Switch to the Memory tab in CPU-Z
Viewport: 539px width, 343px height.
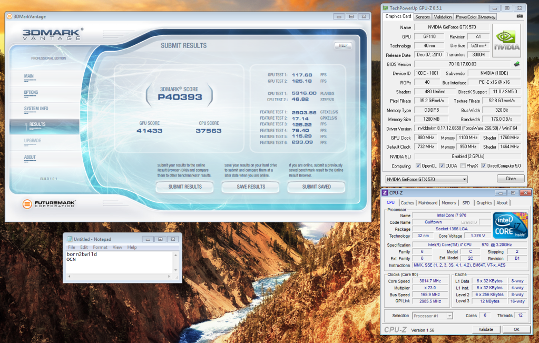tap(449, 203)
